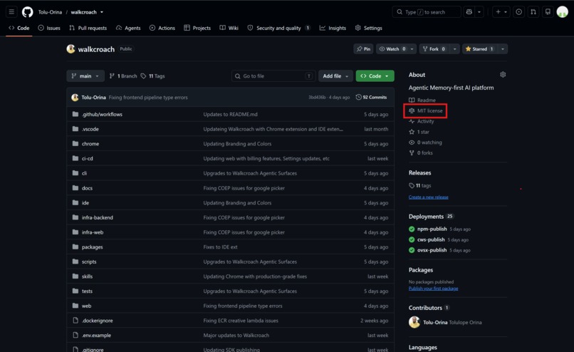Open the docs folder
Screen dimensions: 574x352
[x=87, y=188]
